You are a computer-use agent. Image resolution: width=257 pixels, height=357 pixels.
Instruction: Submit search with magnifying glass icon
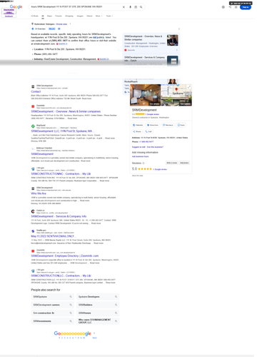coord(141,7)
